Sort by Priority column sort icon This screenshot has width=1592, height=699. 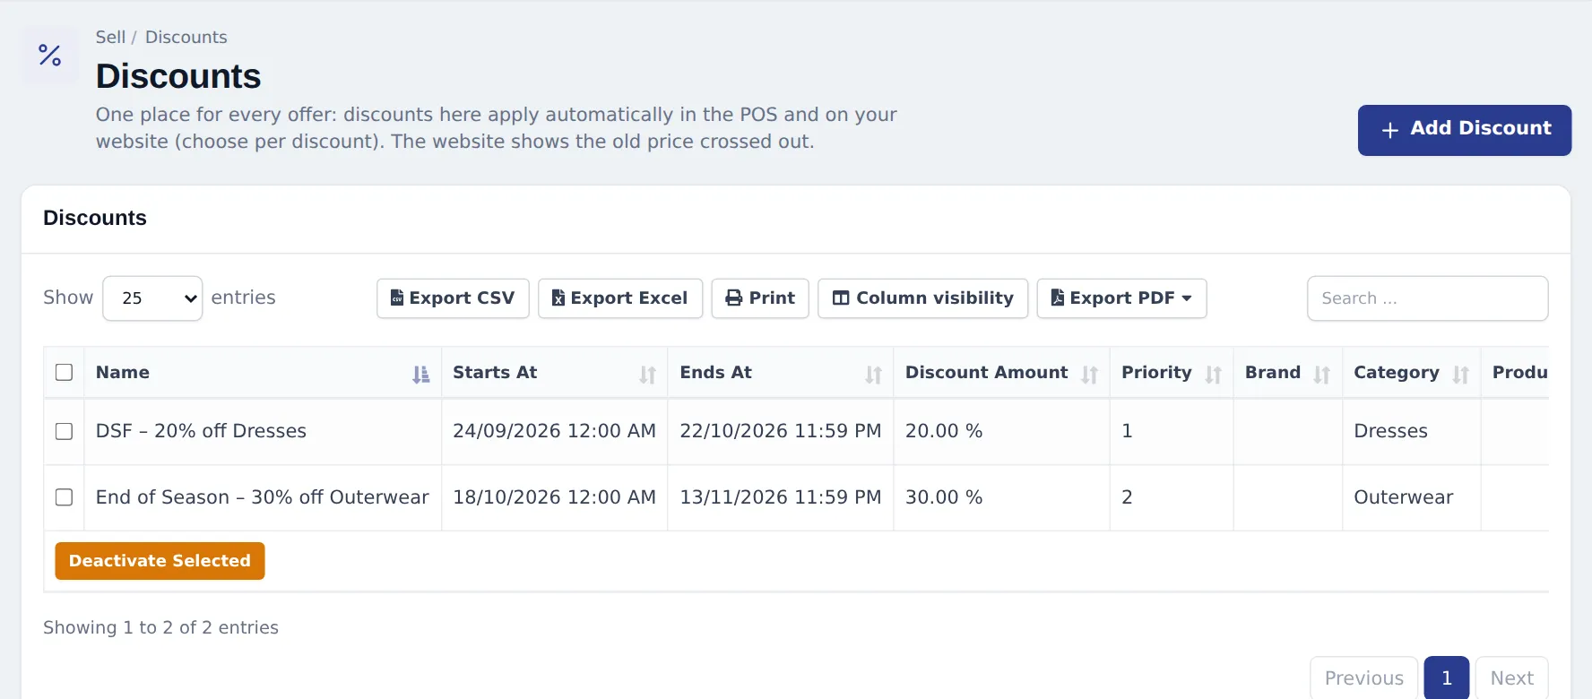(x=1213, y=375)
